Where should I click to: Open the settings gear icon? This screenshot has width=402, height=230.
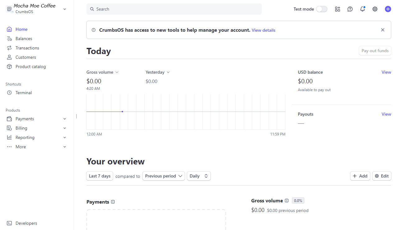click(x=375, y=9)
